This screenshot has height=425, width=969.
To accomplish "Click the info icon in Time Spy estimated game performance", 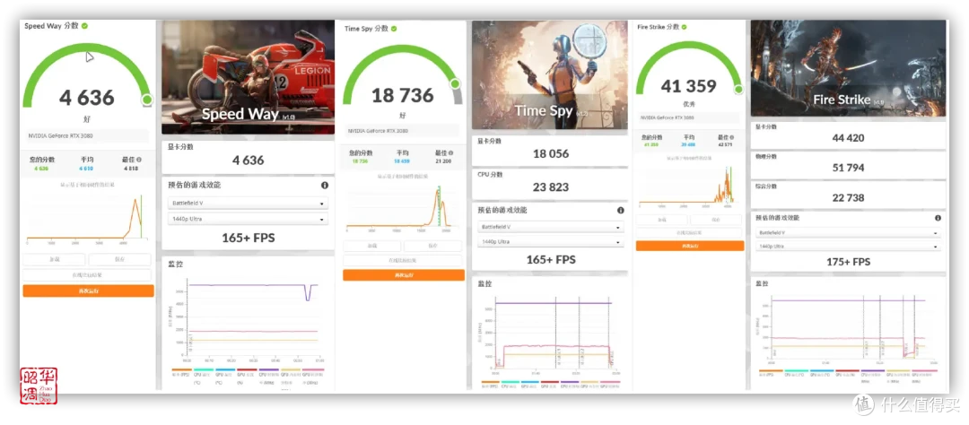I will [x=621, y=211].
